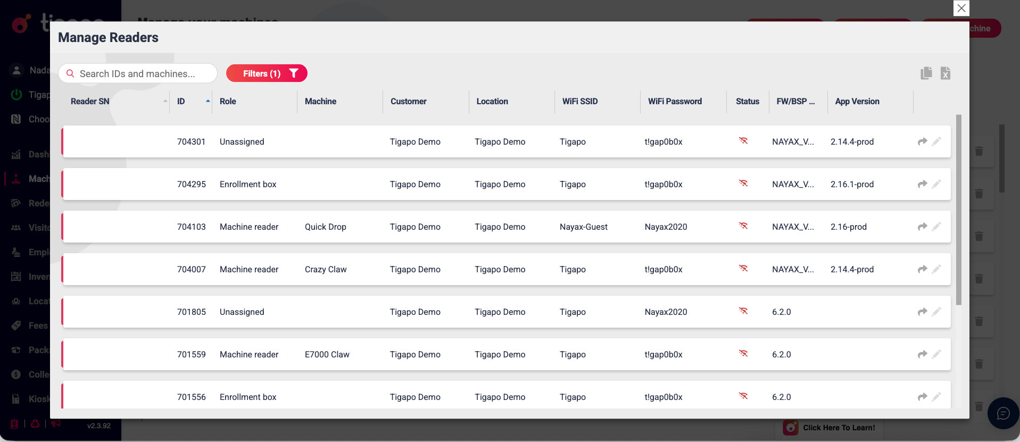Click share arrow for reader 704295

922,184
